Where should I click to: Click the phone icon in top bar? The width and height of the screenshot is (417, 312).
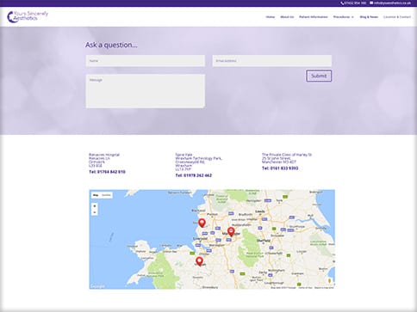click(342, 3)
